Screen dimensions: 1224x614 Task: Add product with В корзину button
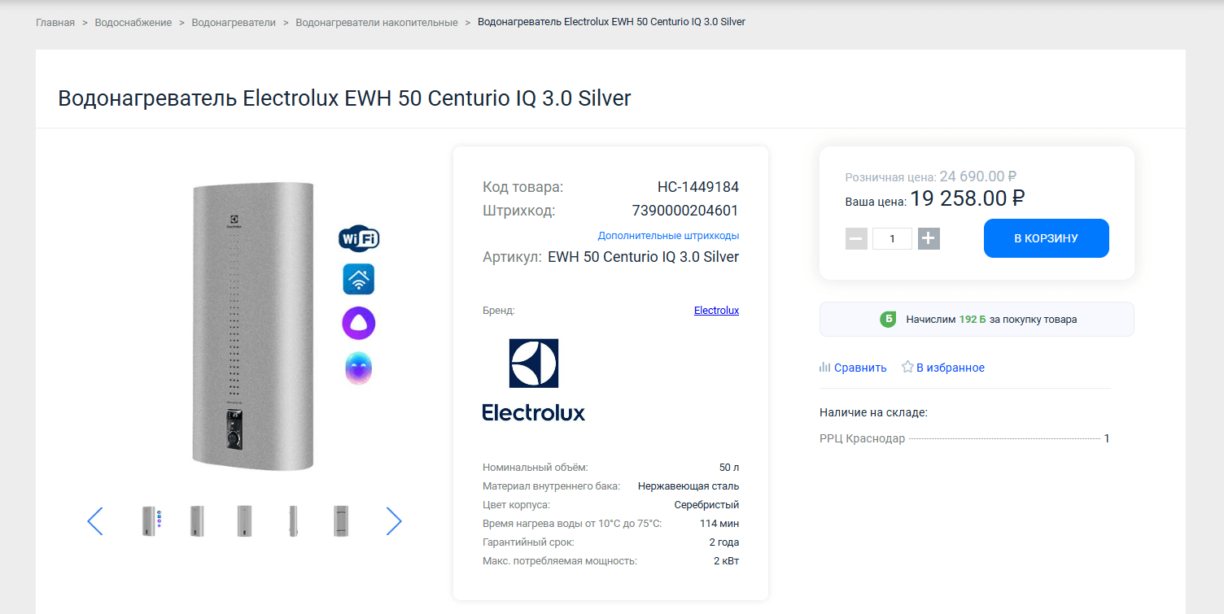(x=1046, y=238)
